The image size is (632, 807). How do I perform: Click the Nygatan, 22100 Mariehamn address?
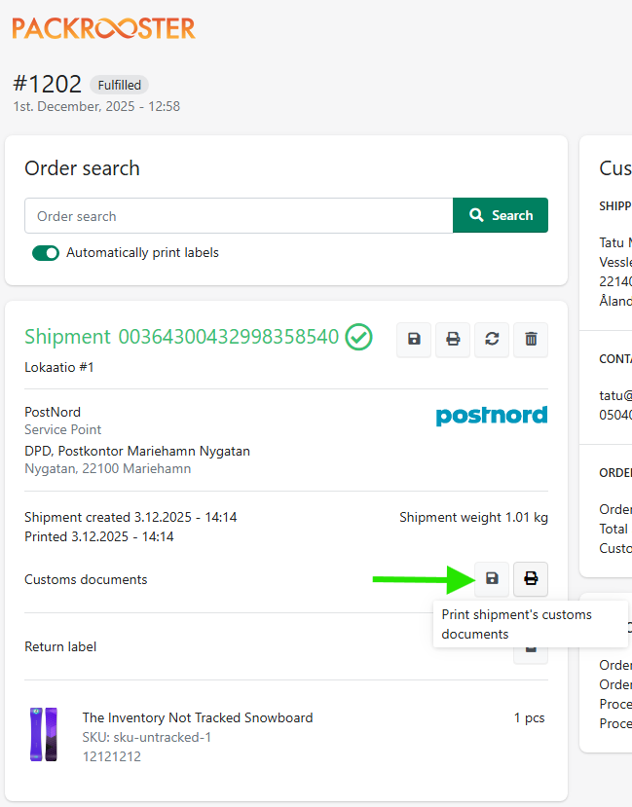point(107,468)
